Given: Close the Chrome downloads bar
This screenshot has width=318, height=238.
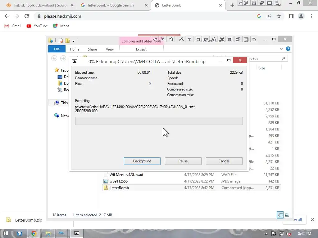Looking at the screenshot, I should pyautogui.click(x=312, y=220).
